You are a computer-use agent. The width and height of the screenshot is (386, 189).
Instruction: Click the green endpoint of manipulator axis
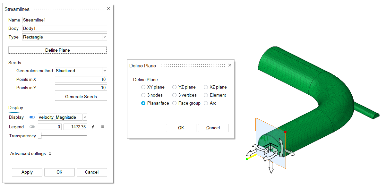click(x=247, y=159)
